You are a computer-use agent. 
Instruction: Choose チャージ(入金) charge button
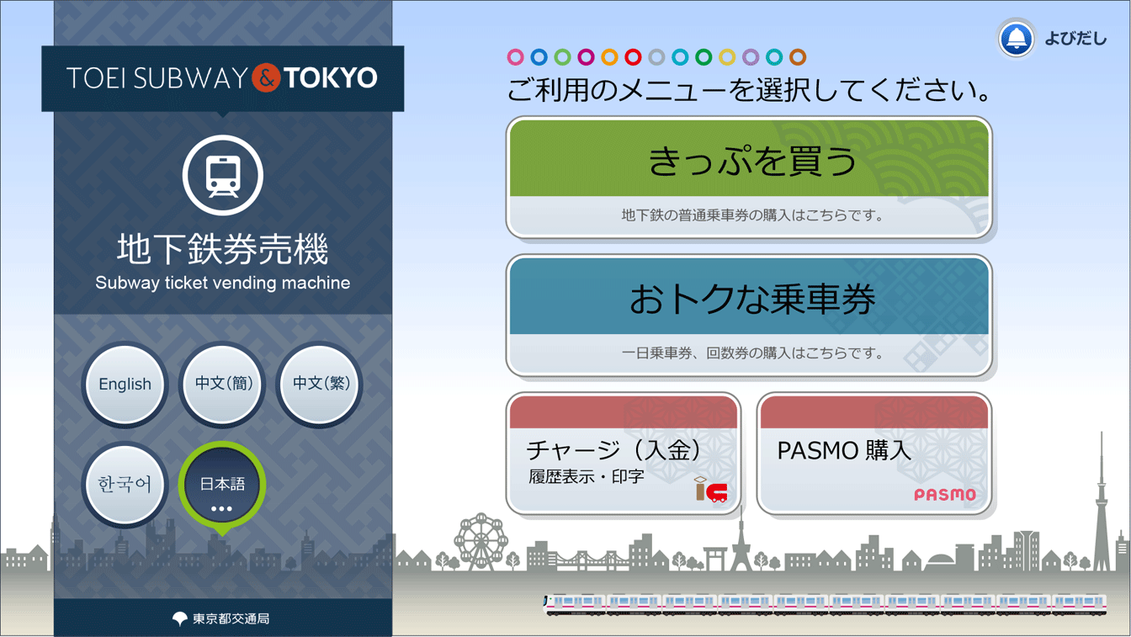click(x=624, y=454)
